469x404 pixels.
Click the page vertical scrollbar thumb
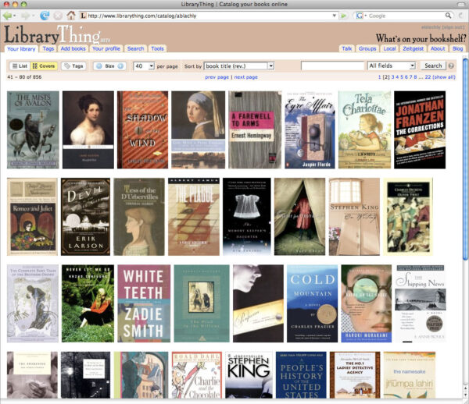[465, 160]
